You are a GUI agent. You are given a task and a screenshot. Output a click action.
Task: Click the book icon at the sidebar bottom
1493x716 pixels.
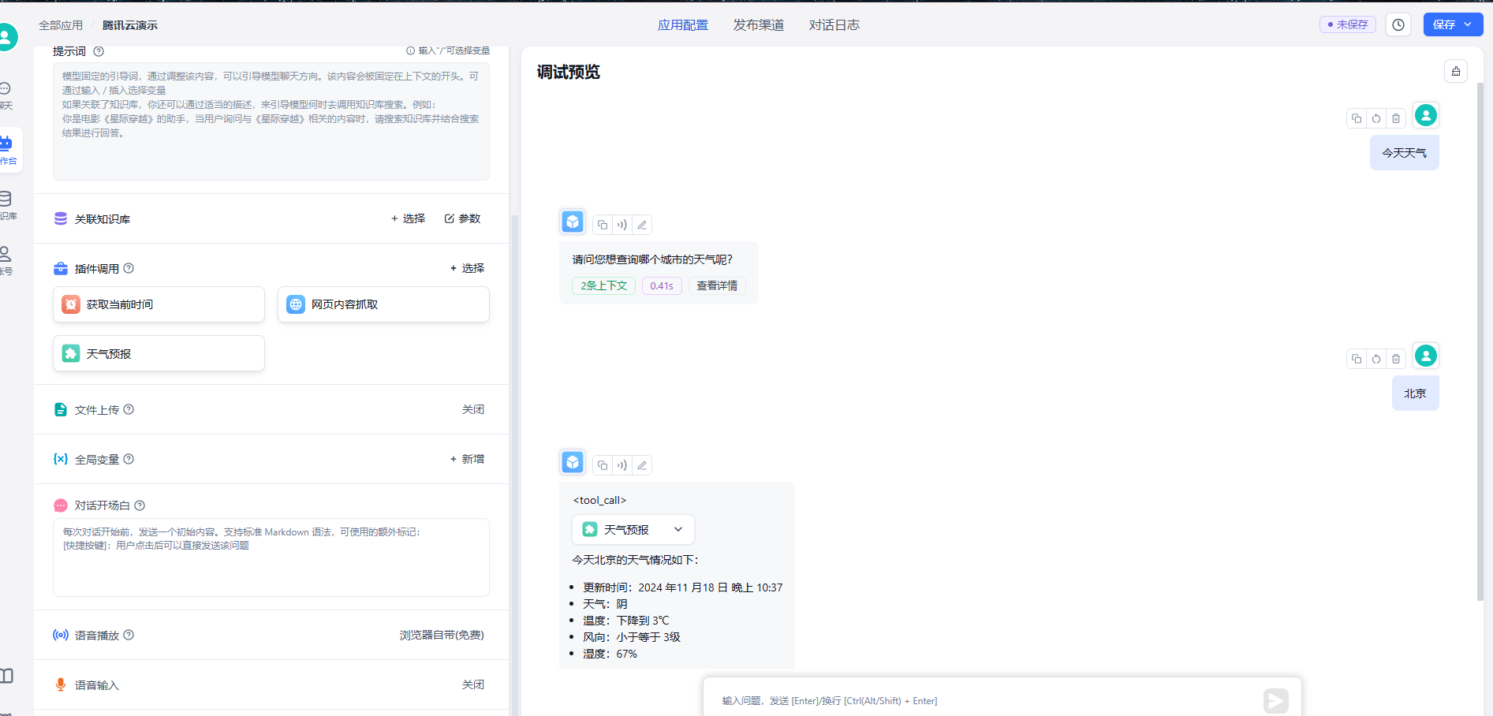click(7, 676)
